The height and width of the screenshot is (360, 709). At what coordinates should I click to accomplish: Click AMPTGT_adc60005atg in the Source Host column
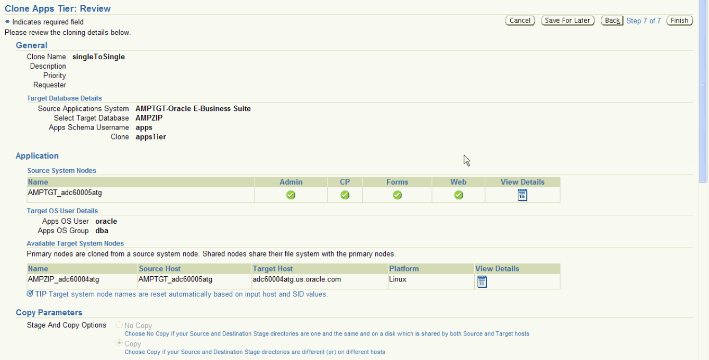coord(175,279)
